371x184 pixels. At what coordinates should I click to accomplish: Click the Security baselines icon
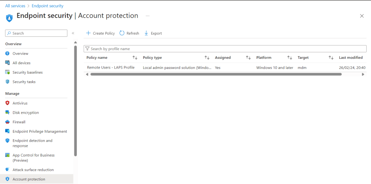pyautogui.click(x=7, y=72)
